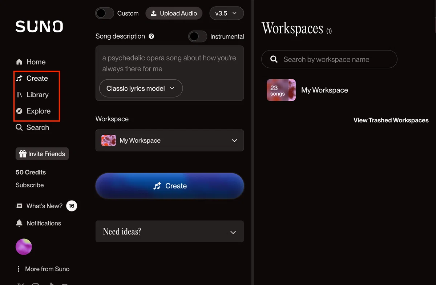Click My Workspace name in Workspaces list

click(x=324, y=90)
